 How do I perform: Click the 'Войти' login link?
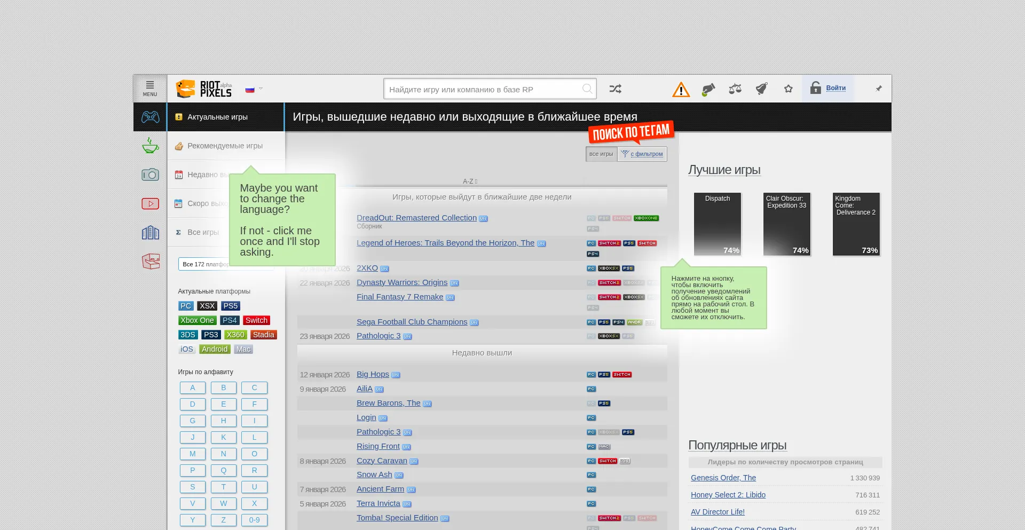835,88
